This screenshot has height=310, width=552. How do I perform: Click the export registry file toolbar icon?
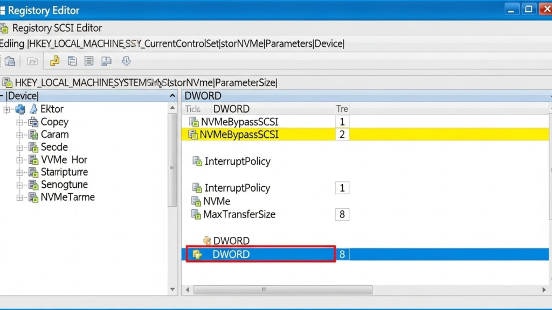tap(106, 61)
